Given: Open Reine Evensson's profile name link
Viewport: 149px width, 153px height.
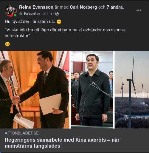Looking at the screenshot, I should click(36, 7).
